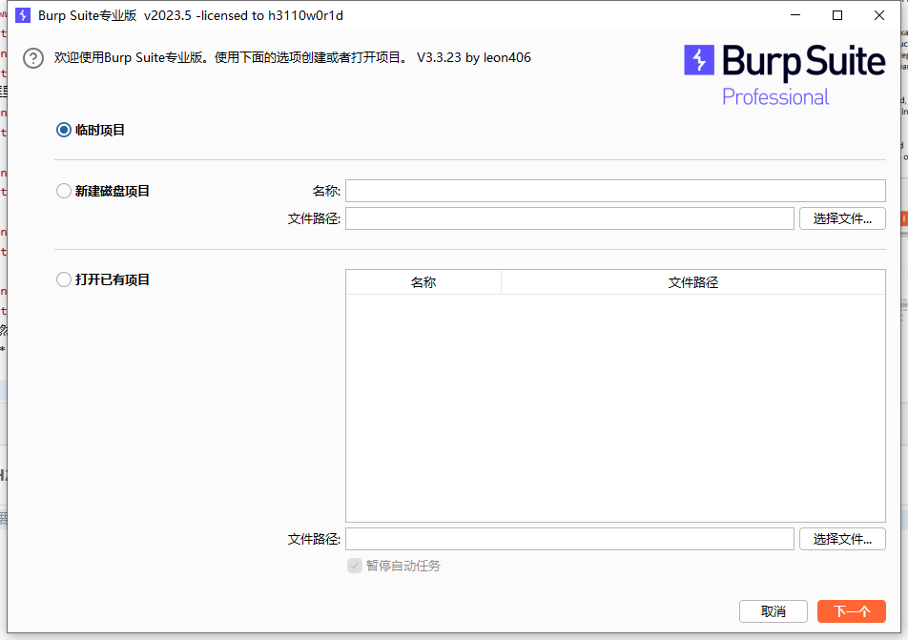Click the welcome text with V3.3.23 by leon406
Image resolution: width=908 pixels, height=640 pixels.
293,57
